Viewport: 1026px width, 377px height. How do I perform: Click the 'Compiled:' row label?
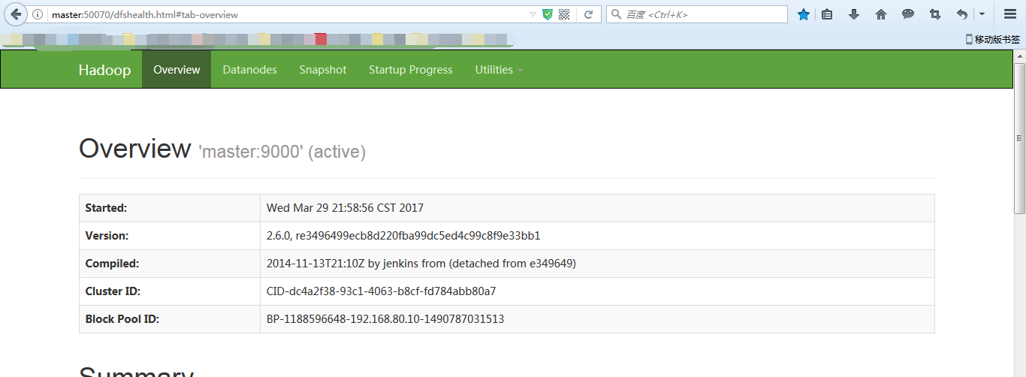(113, 264)
